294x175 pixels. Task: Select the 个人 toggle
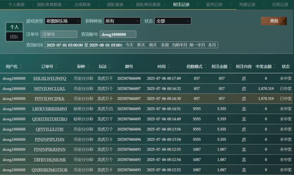(14, 27)
